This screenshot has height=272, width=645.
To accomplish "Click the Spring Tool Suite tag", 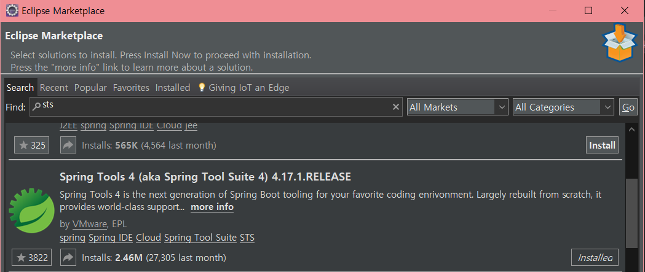I will [200, 238].
